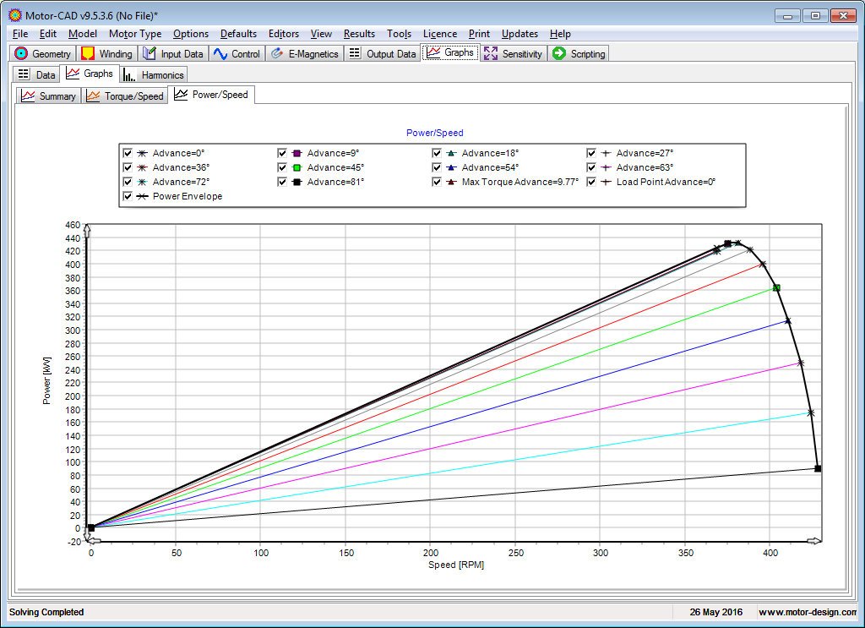The image size is (865, 628).
Task: Uncheck the Power Envelope checkbox
Action: coord(128,196)
